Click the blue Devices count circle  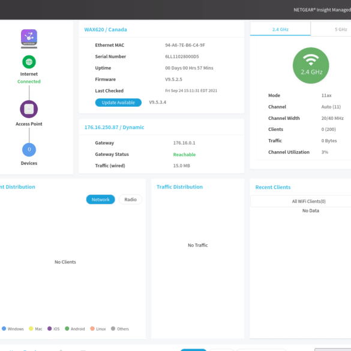tap(29, 149)
